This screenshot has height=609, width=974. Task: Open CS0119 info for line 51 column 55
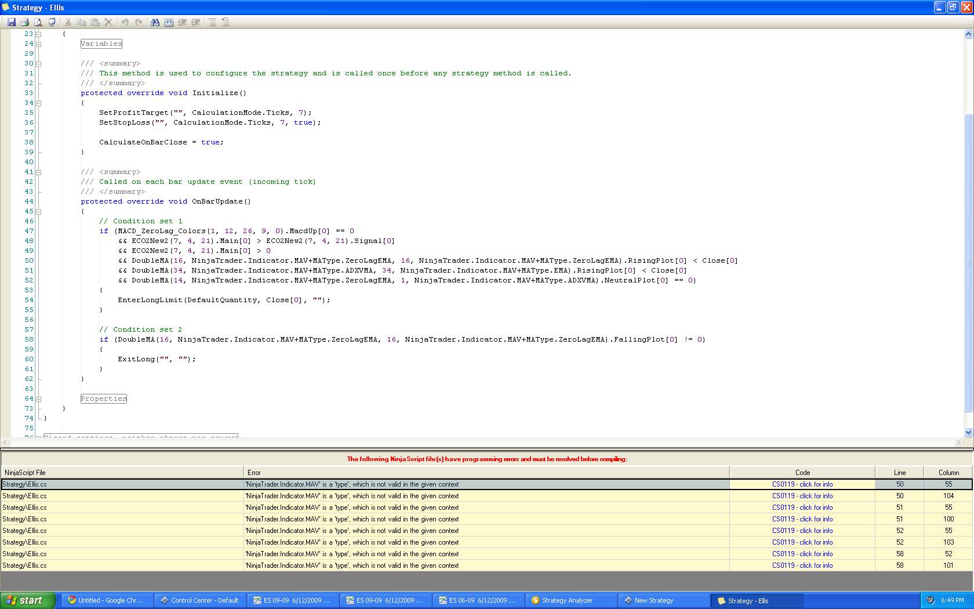(802, 507)
